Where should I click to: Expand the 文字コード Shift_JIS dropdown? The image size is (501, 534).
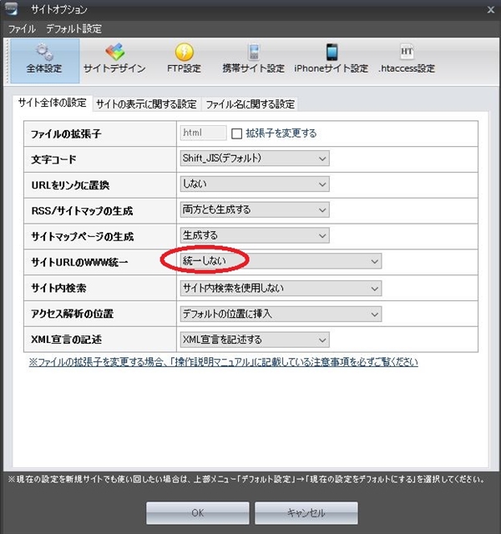tap(255, 159)
